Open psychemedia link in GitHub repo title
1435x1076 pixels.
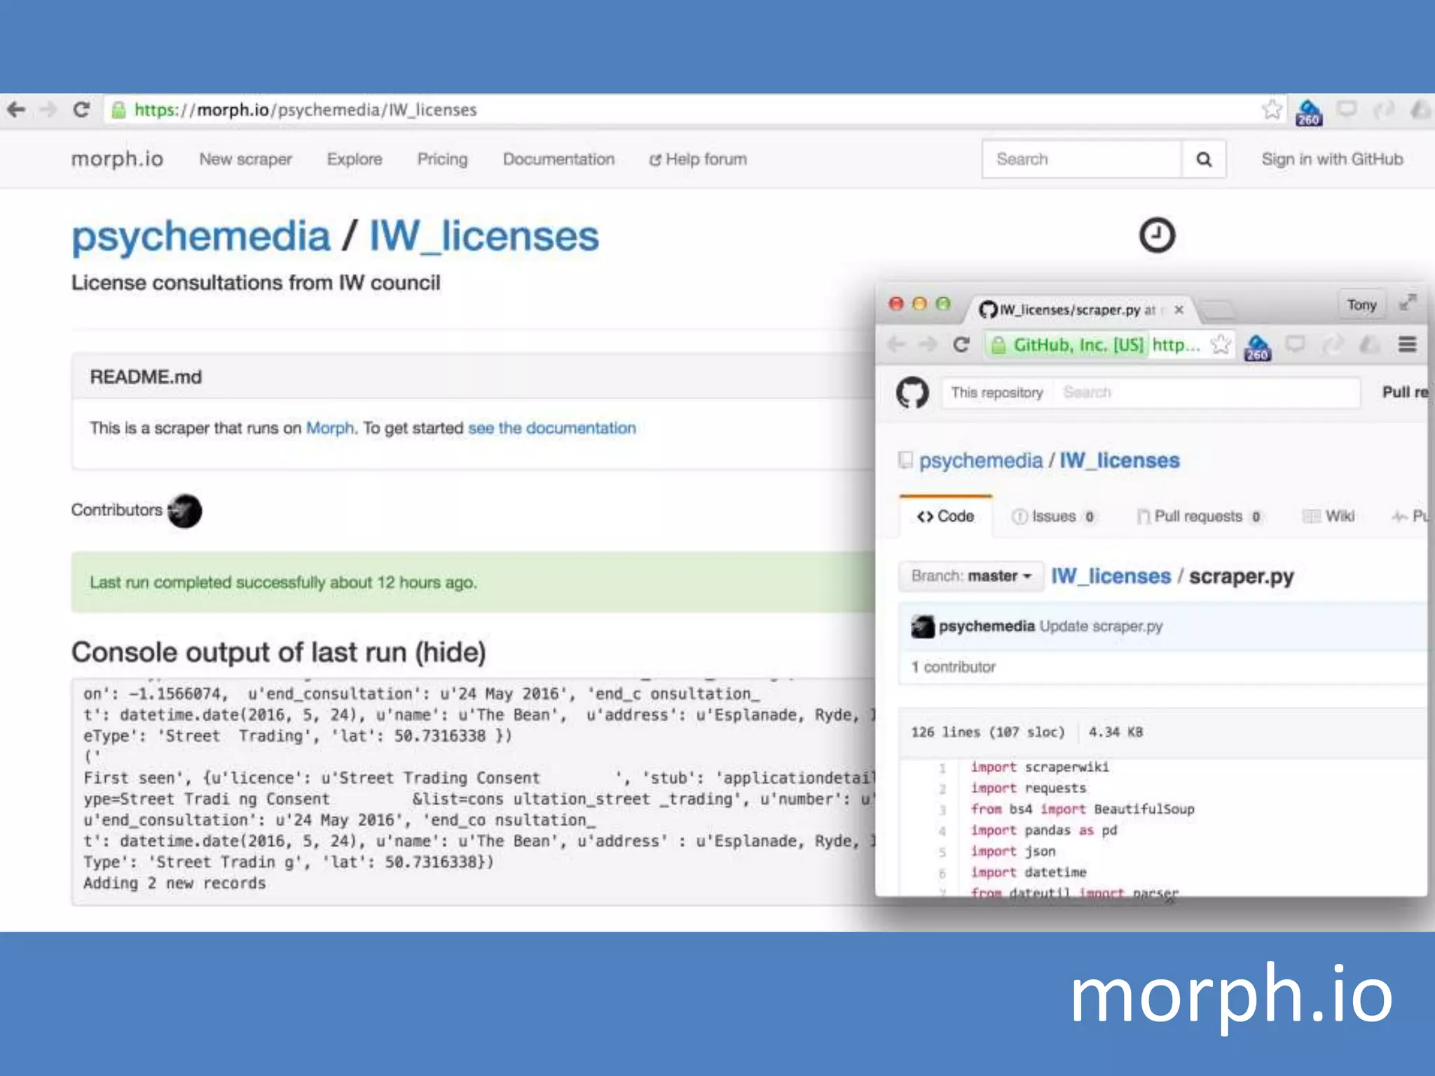981,460
